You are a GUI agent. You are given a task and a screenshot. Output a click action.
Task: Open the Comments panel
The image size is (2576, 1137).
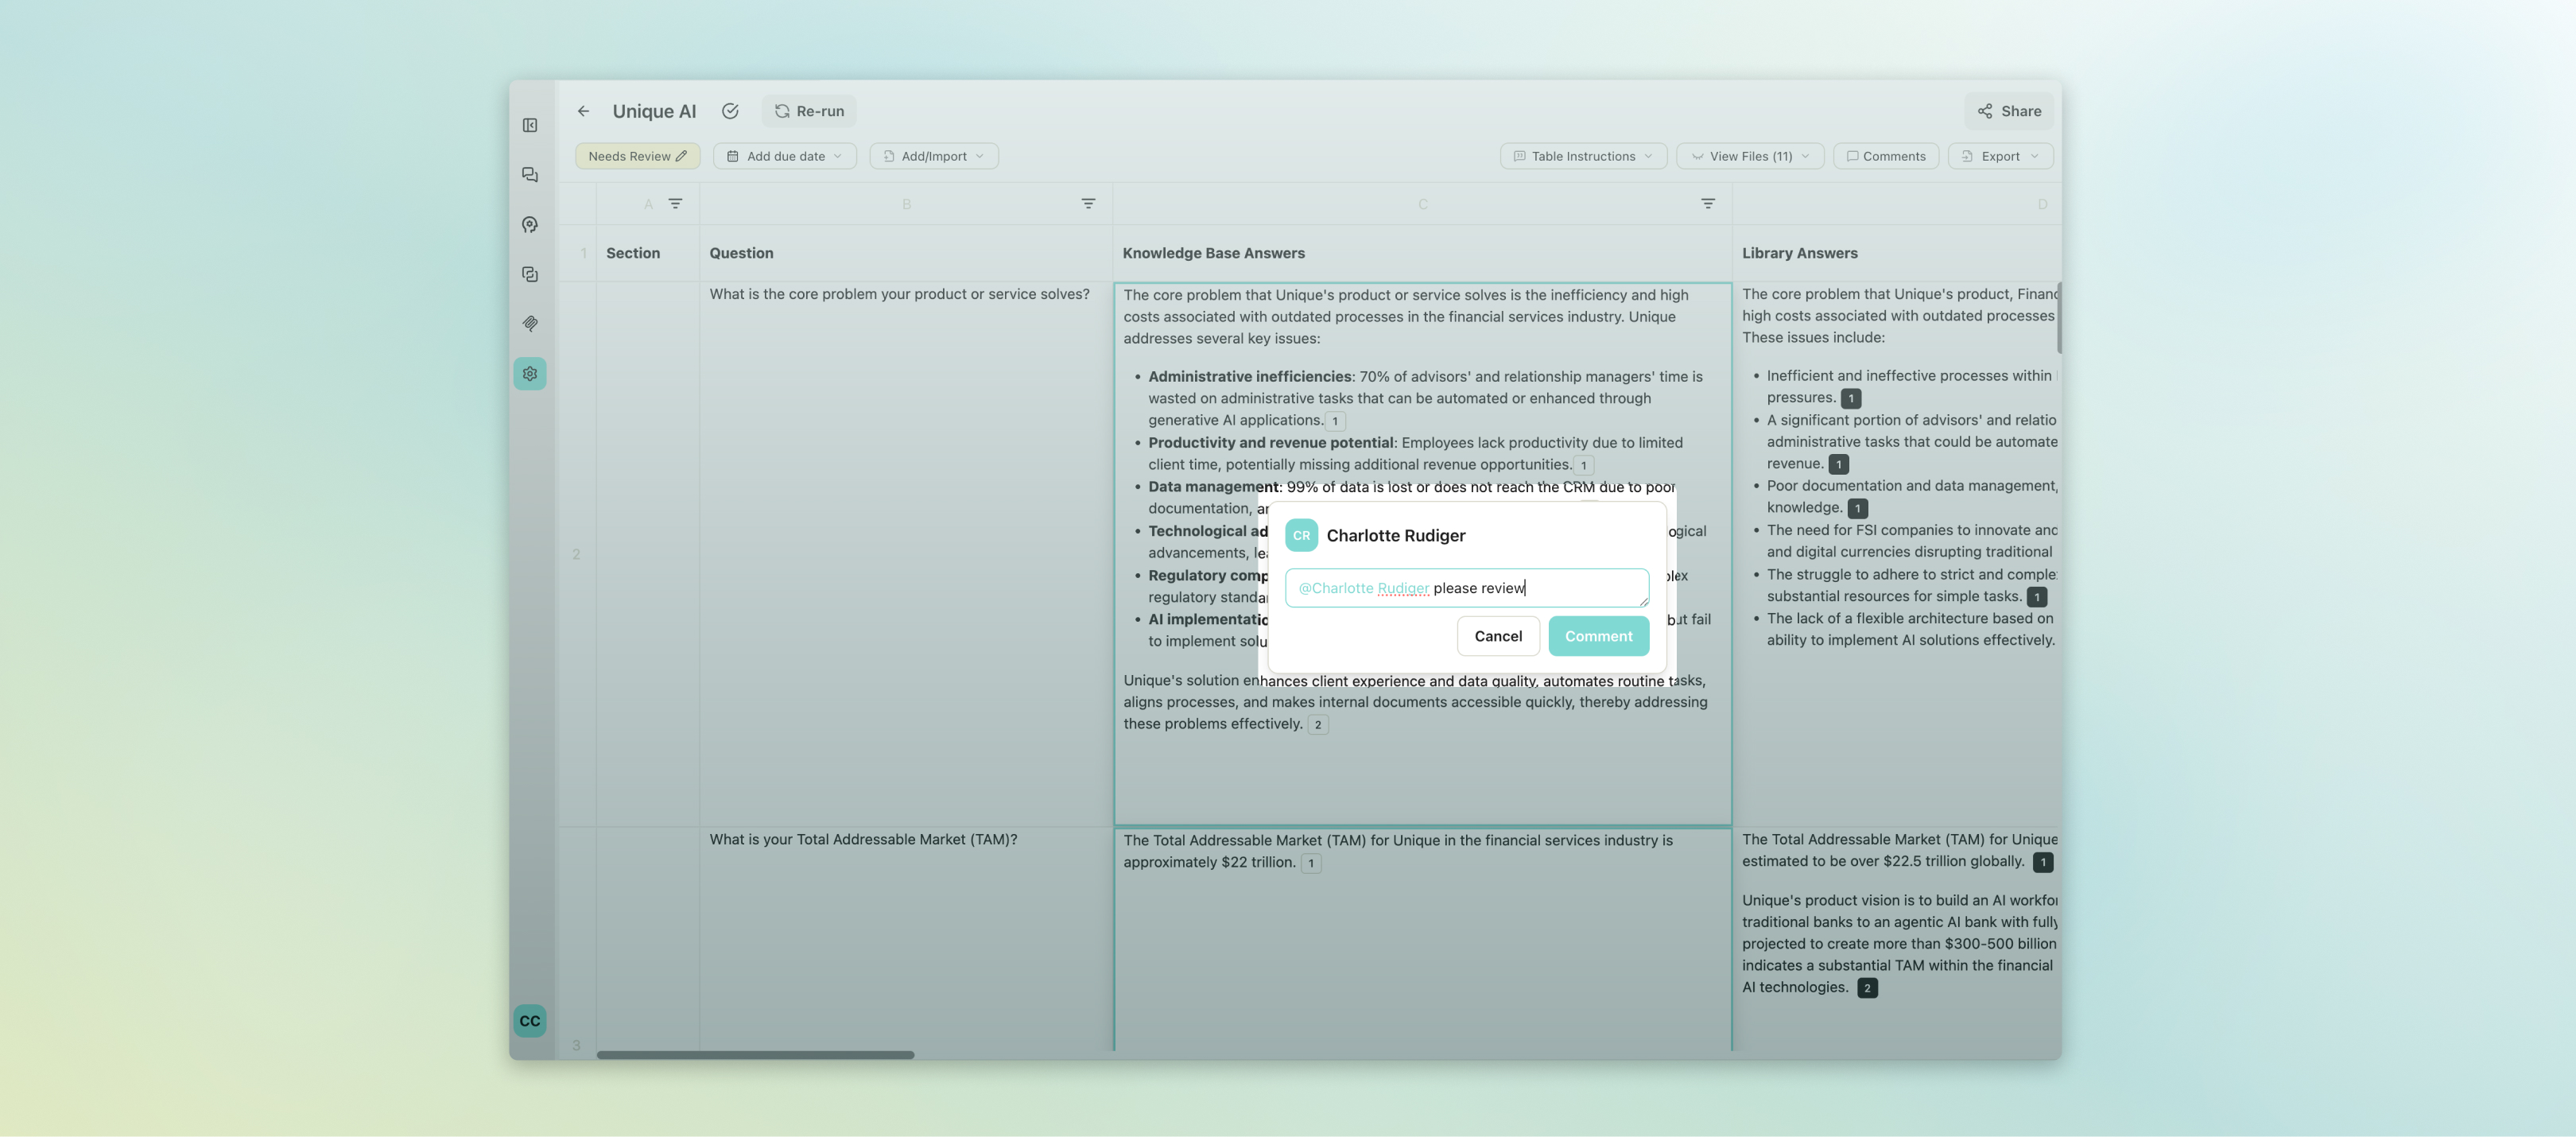pyautogui.click(x=1886, y=156)
